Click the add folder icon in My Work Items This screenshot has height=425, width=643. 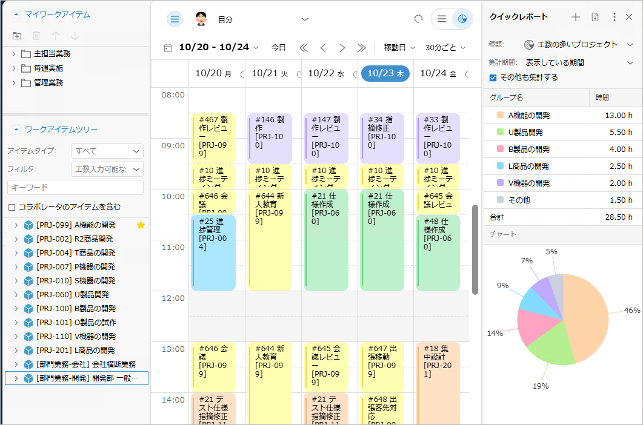pyautogui.click(x=17, y=36)
